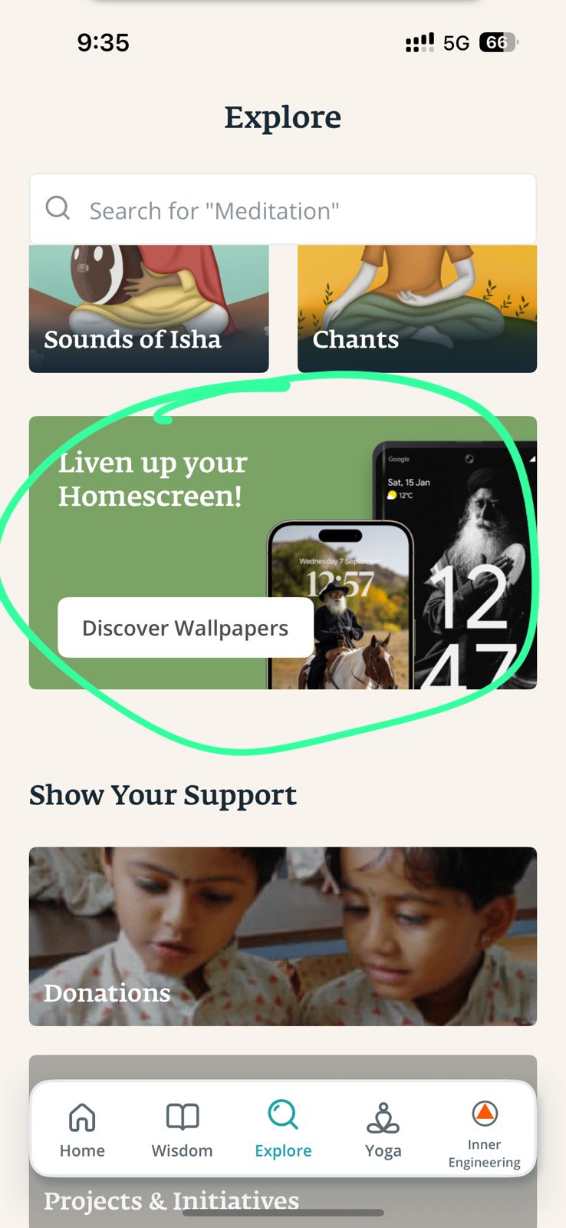The width and height of the screenshot is (566, 1228).
Task: Tap the cellular signal bars icon
Action: [x=420, y=42]
